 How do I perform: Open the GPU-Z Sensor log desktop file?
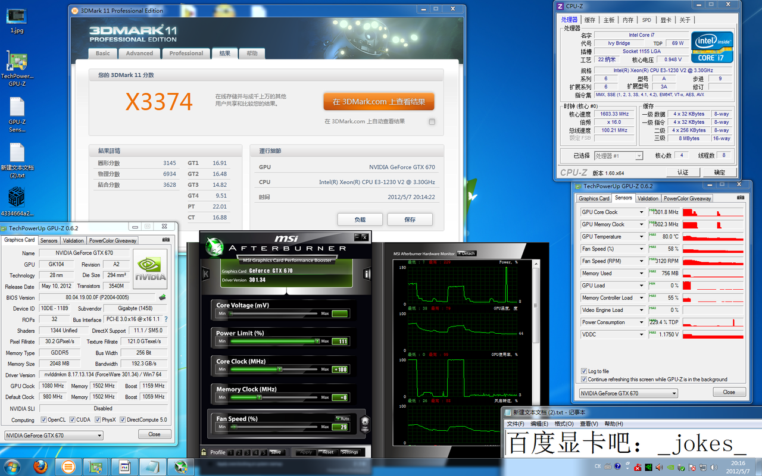pos(17,115)
